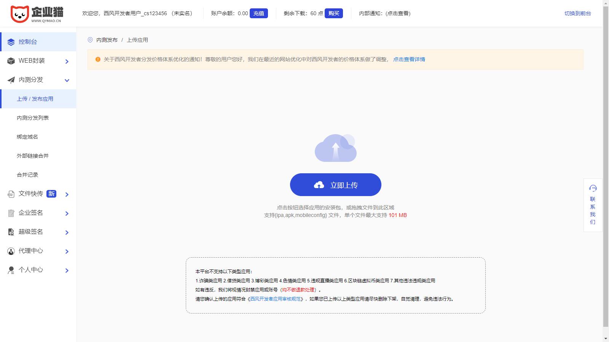Expand the WEB封装 submenu arrow
Screen dimensions: 609x342
(x=67, y=61)
